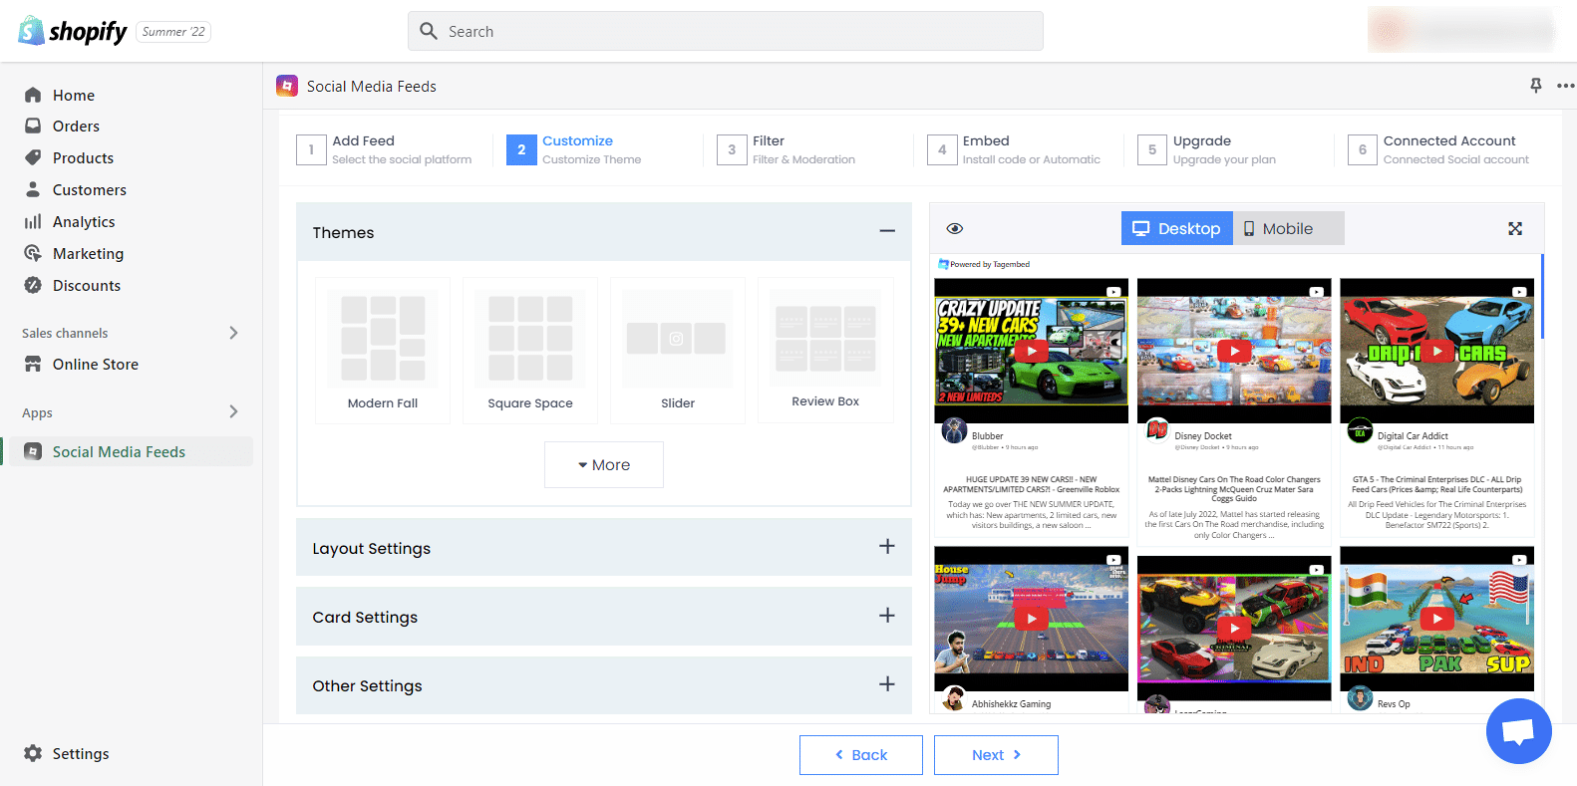The image size is (1577, 786).
Task: Click the Summer '22 badge
Action: pos(173,32)
